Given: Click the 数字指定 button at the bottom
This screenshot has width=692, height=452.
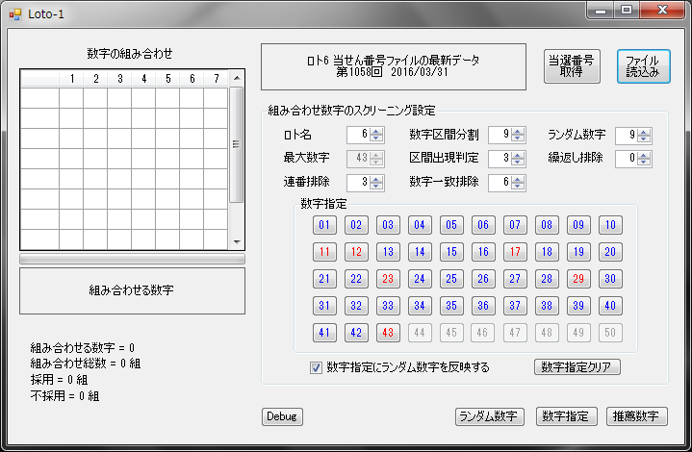Looking at the screenshot, I should point(566,416).
